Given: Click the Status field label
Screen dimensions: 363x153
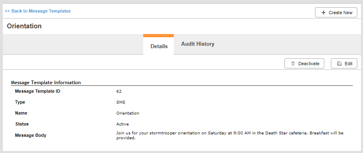Looking at the screenshot, I should 22,124.
